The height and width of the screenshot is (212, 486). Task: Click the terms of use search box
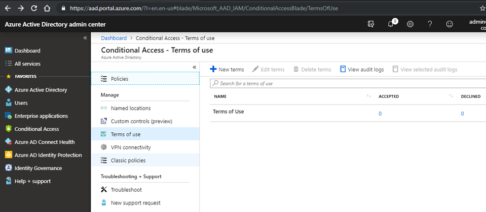tap(348, 83)
